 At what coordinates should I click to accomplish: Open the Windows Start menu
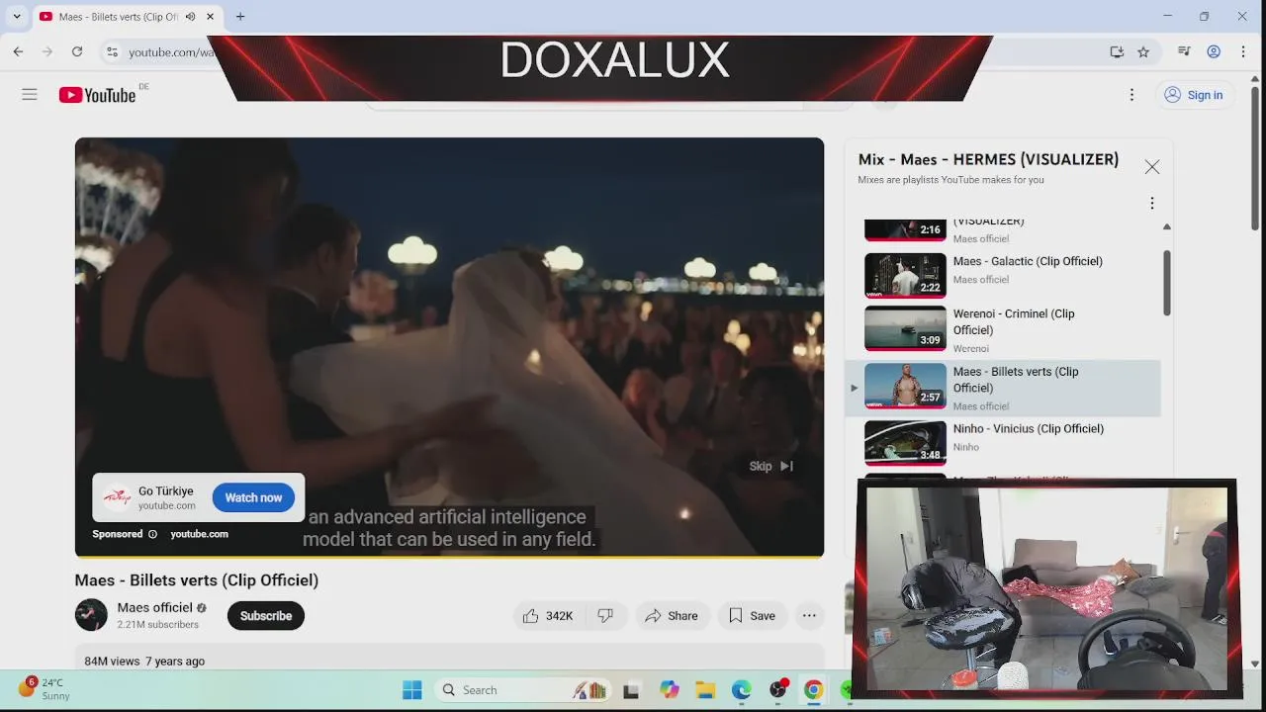point(412,690)
